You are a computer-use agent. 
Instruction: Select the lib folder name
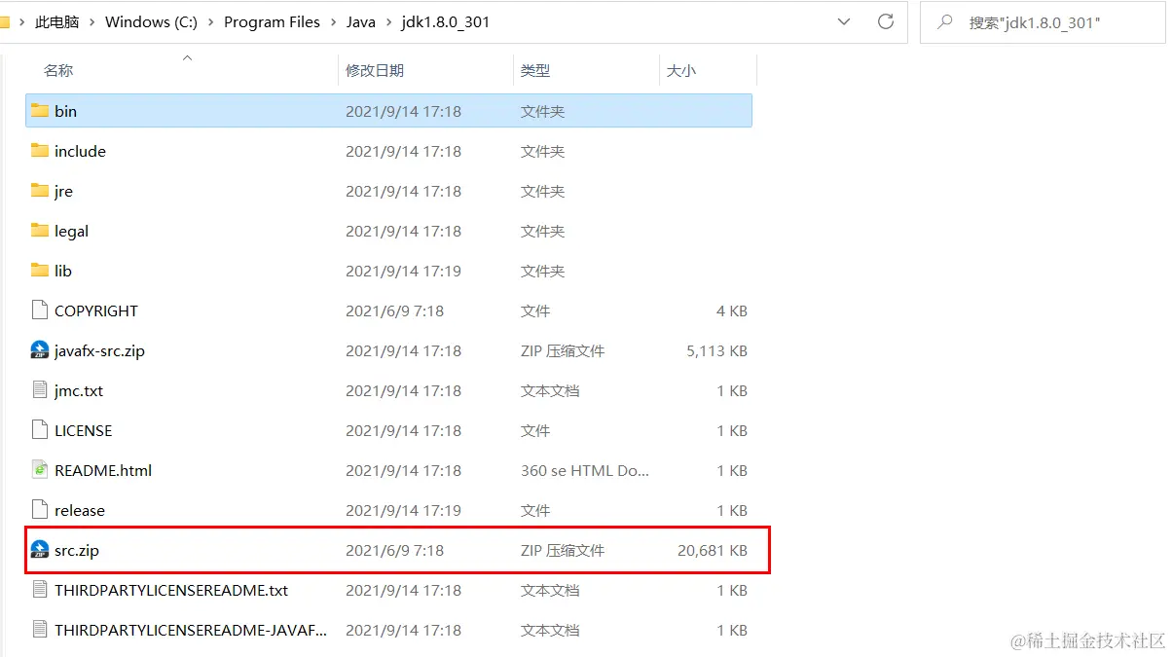click(x=63, y=271)
